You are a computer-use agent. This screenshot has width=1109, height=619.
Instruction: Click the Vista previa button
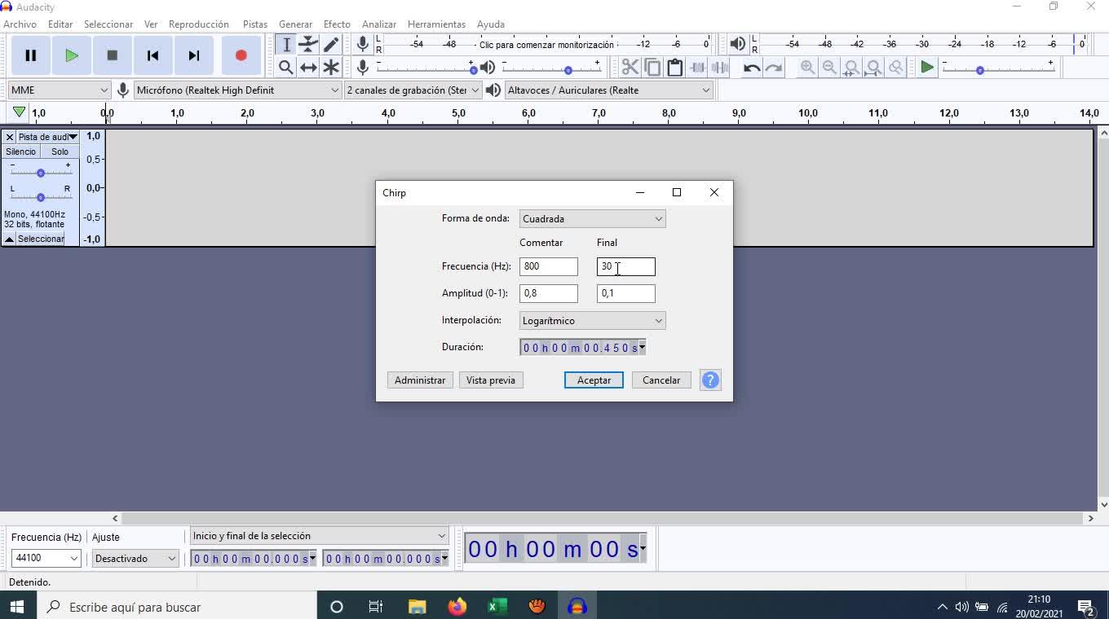click(490, 380)
